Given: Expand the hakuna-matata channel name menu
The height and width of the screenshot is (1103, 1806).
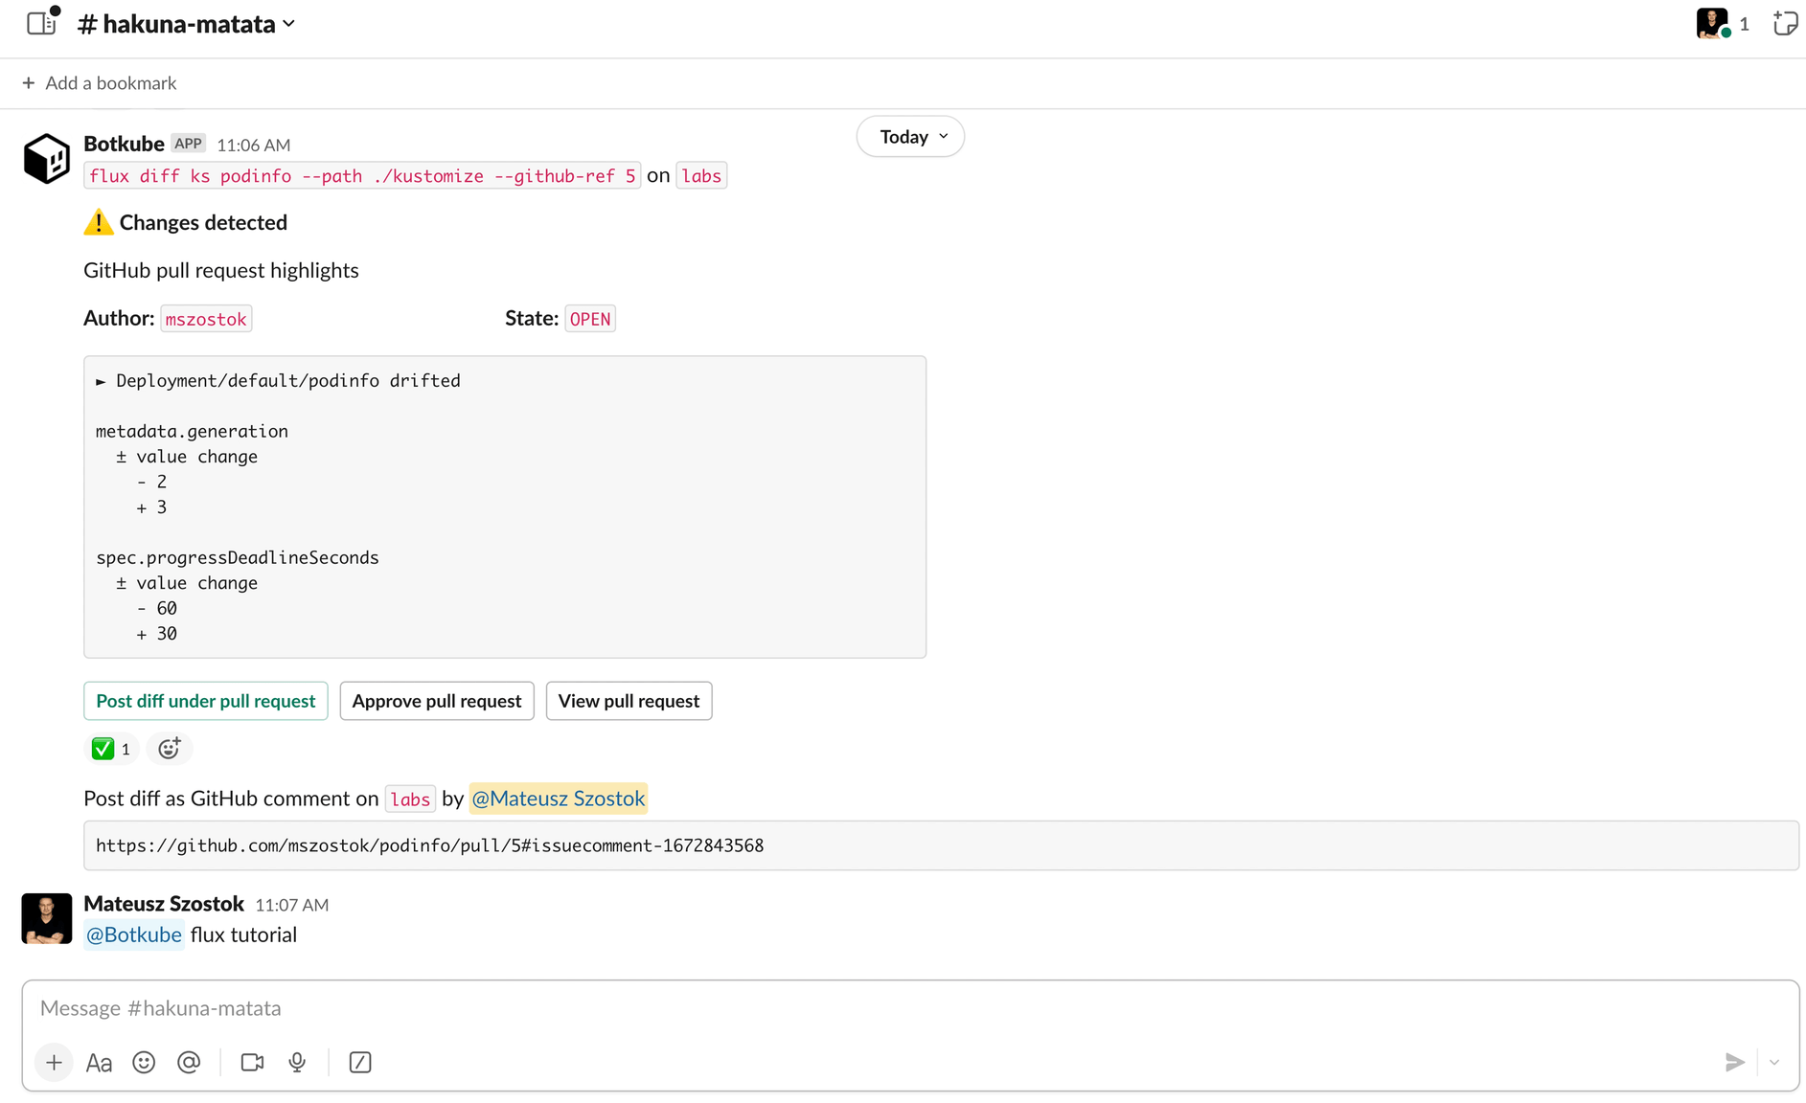Looking at the screenshot, I should click(187, 24).
